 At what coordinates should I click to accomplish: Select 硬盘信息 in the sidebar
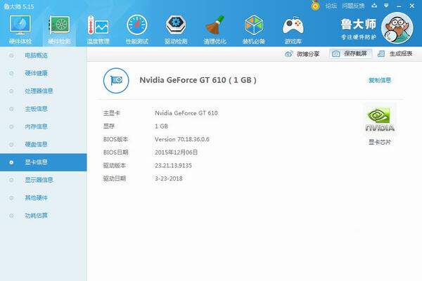point(44,144)
